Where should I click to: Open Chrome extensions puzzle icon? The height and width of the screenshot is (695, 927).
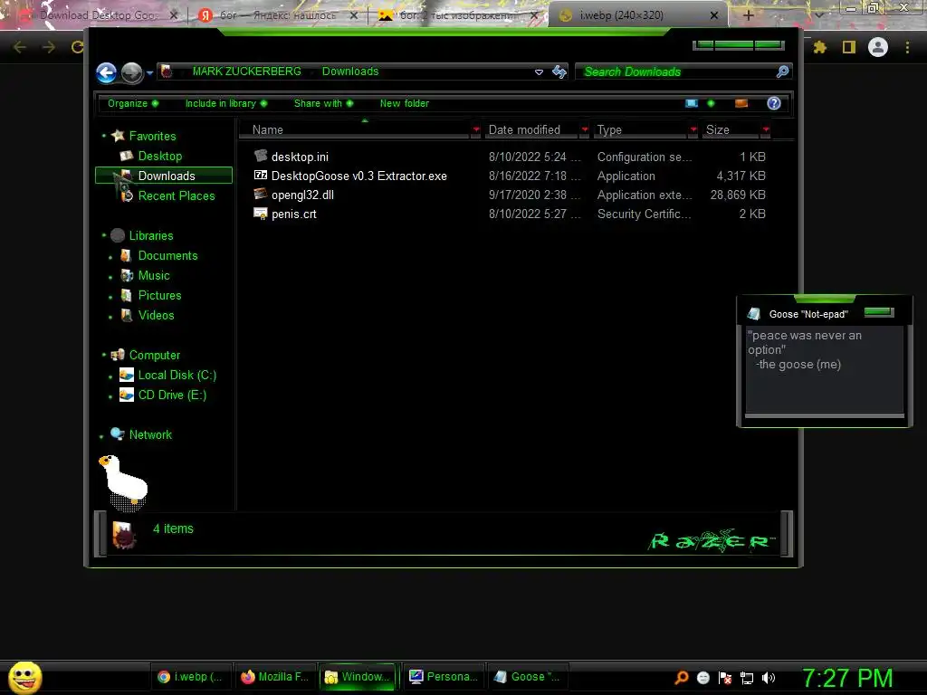tap(819, 47)
